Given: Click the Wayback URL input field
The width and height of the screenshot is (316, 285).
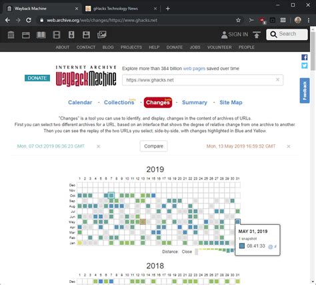Looking at the screenshot, I should point(203,80).
